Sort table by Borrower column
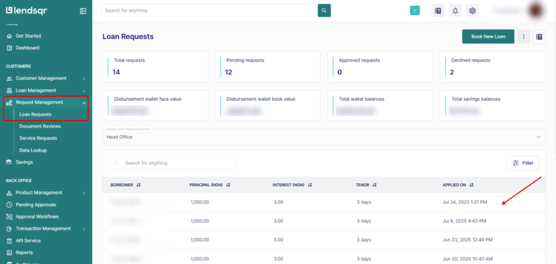 [x=139, y=185]
